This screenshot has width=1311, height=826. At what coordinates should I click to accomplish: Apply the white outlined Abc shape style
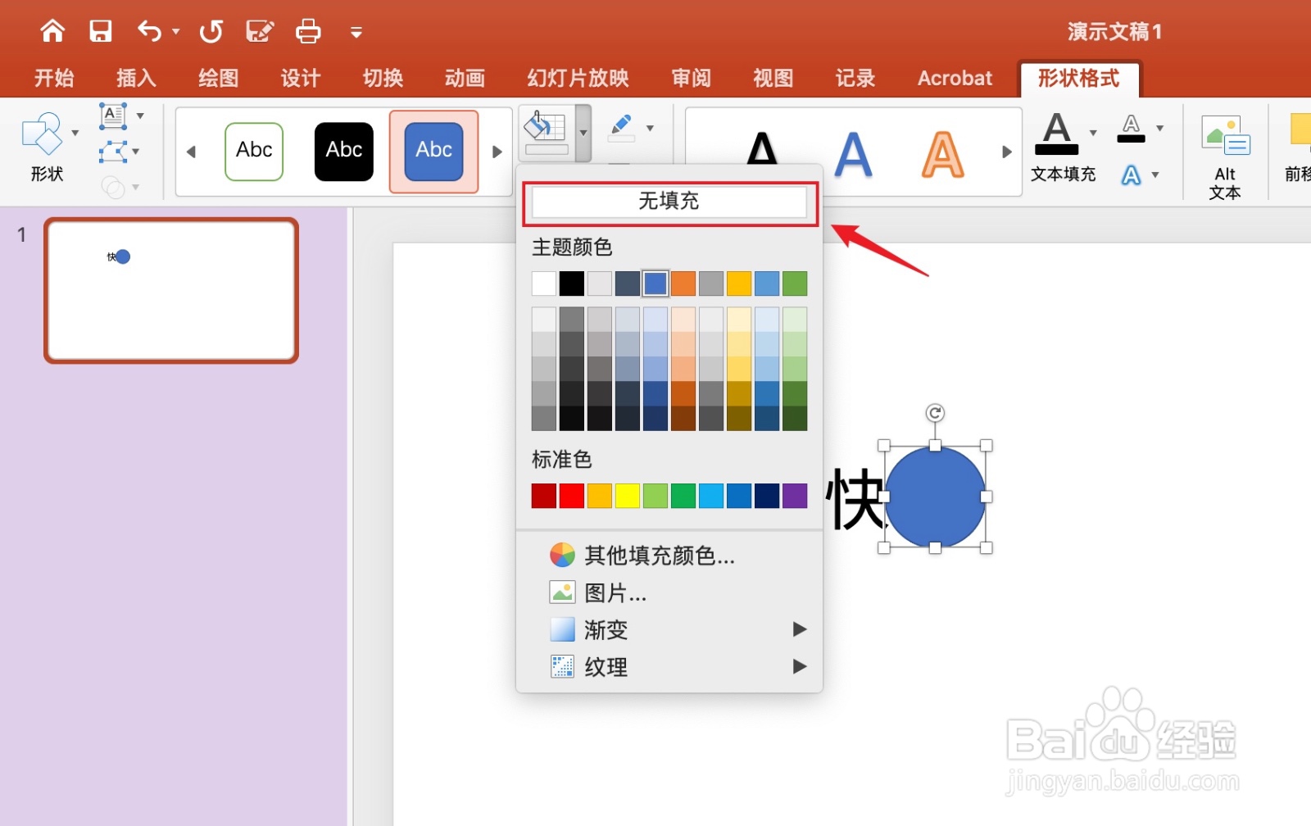tap(254, 151)
